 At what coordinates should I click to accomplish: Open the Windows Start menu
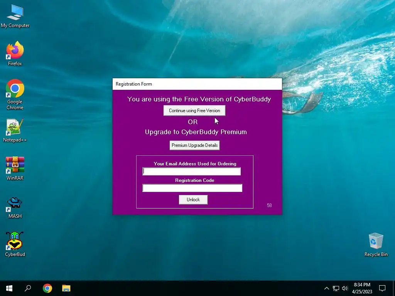9,288
